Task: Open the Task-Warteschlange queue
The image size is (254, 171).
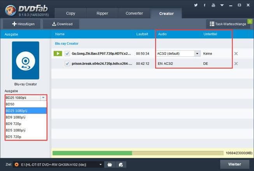Action: 228,24
